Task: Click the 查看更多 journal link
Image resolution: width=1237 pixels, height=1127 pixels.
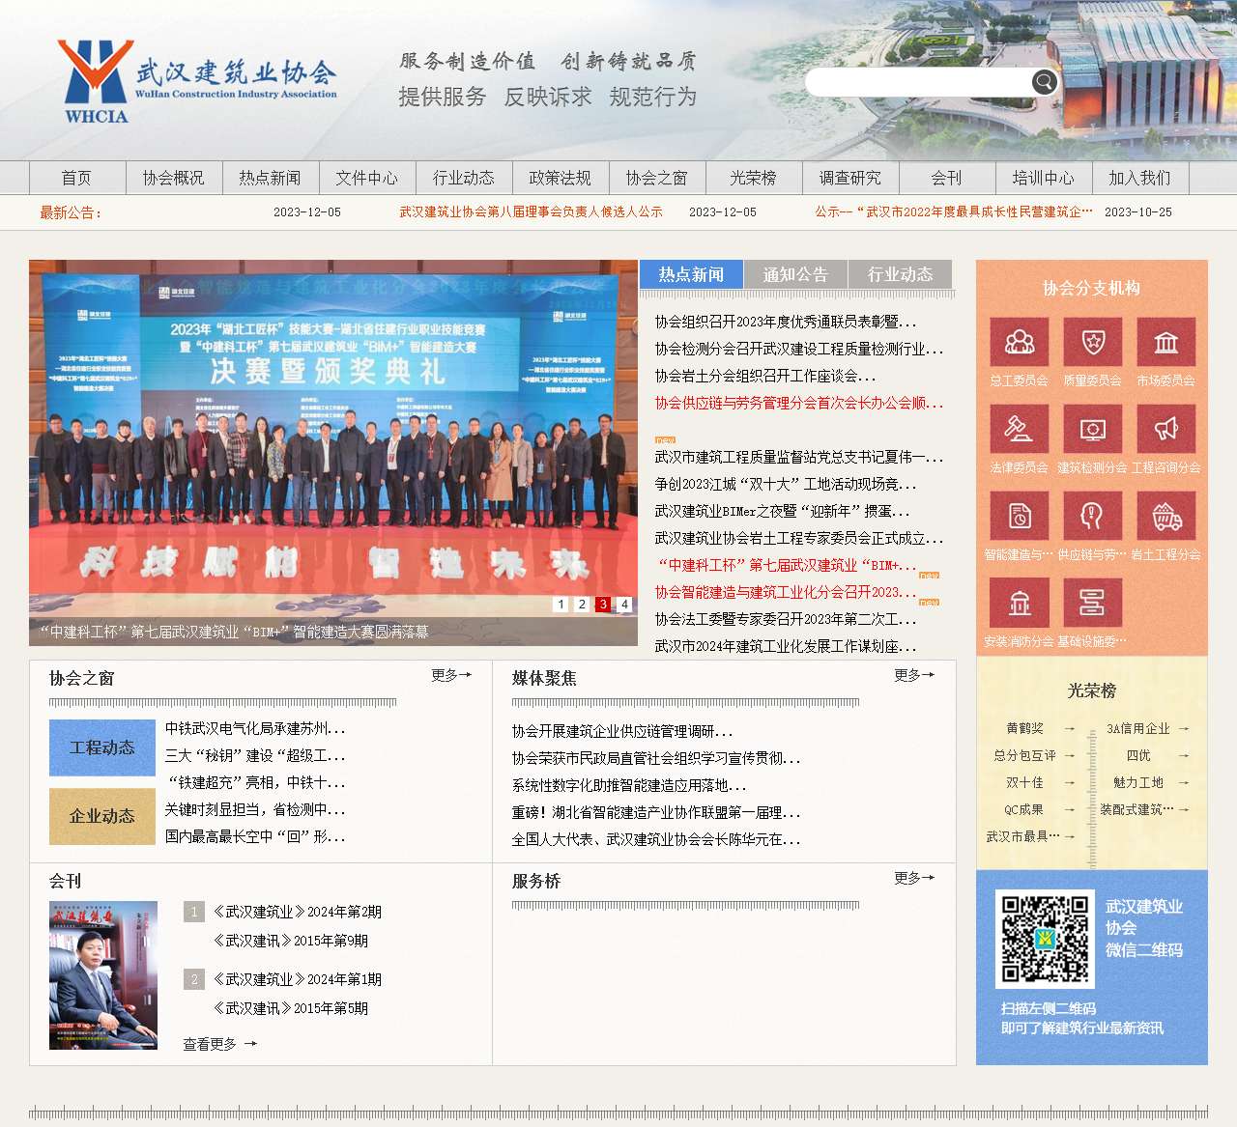Action: pos(212,1043)
